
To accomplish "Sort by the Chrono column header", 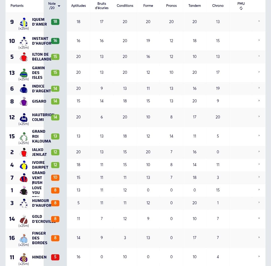I will [x=218, y=6].
